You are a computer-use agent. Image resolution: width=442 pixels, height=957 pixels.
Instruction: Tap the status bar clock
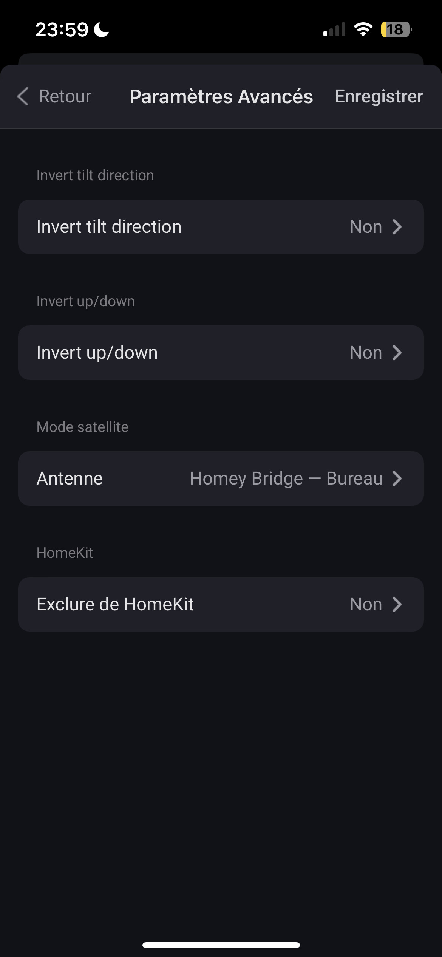[62, 29]
